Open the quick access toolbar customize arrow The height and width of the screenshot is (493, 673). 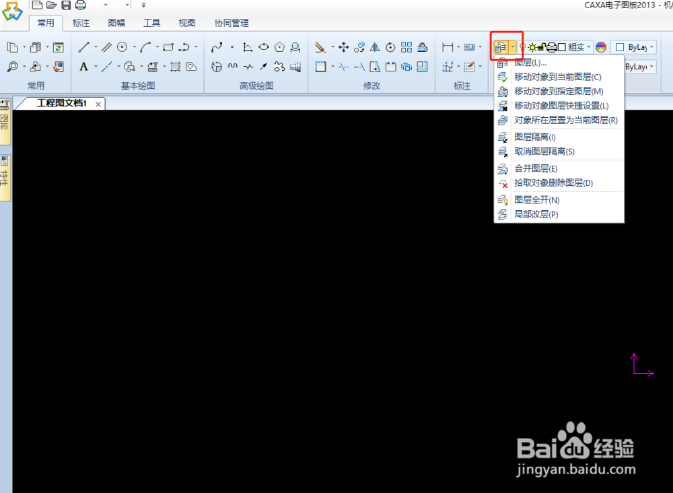tap(143, 5)
